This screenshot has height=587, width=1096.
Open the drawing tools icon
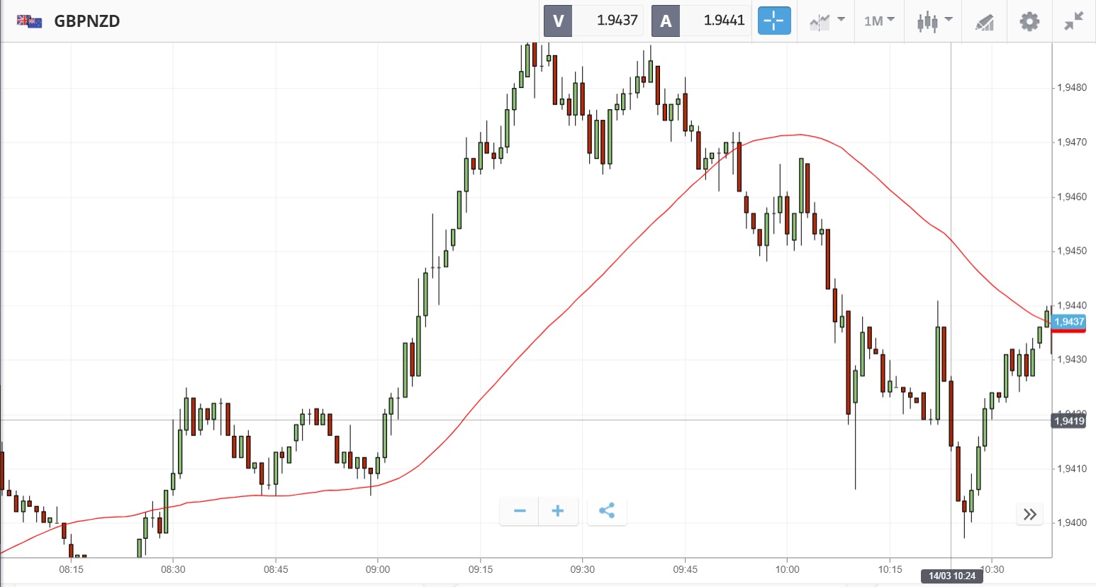[984, 22]
